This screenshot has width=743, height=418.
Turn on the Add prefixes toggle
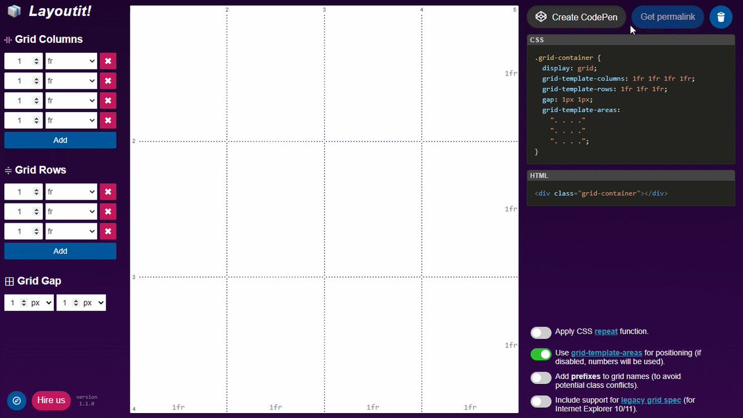tap(541, 378)
